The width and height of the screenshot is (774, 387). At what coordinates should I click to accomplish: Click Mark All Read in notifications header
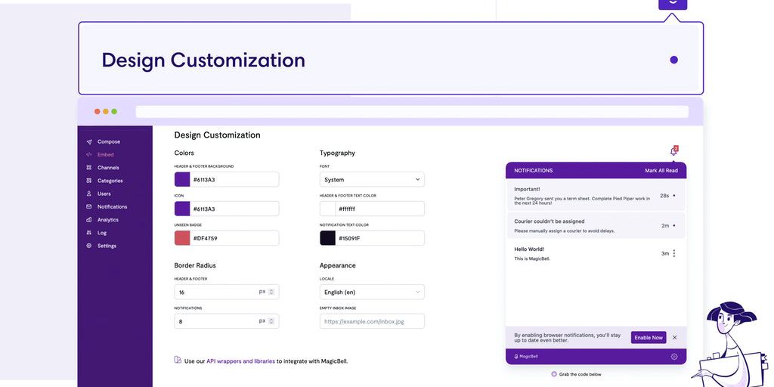pos(661,171)
